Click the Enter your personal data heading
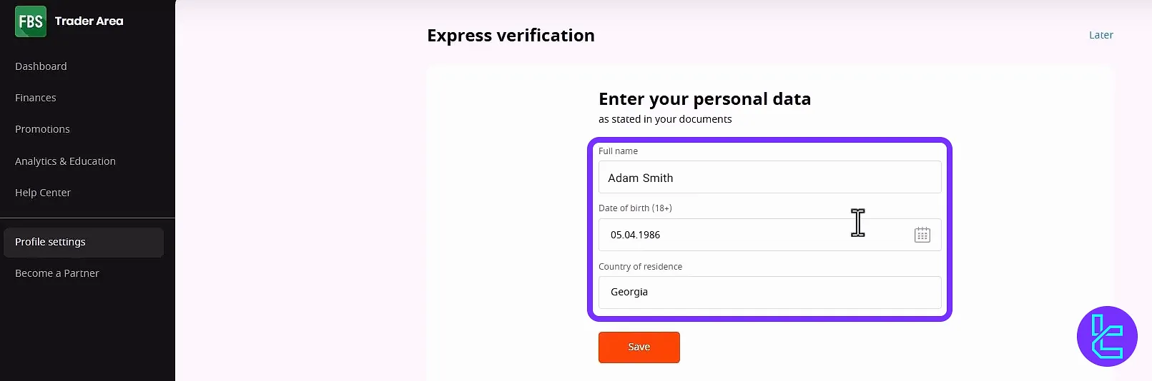 [x=704, y=99]
